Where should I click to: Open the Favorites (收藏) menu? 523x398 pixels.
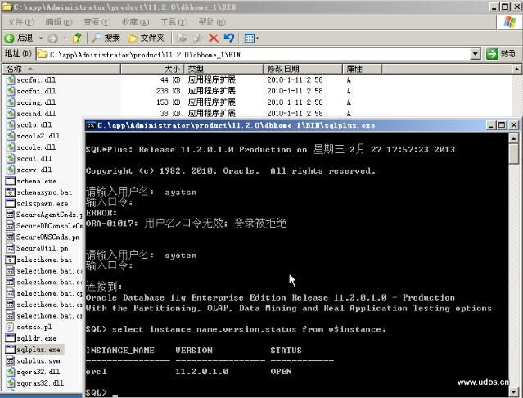135,22
